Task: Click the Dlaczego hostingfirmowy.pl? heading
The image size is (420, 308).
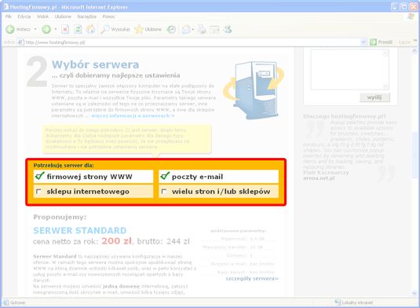Action: point(345,116)
